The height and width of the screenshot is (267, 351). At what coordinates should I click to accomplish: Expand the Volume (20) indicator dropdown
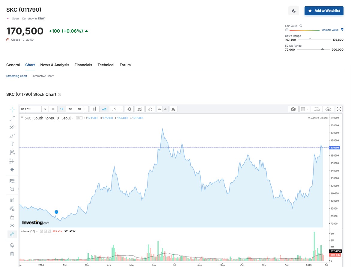click(x=37, y=231)
